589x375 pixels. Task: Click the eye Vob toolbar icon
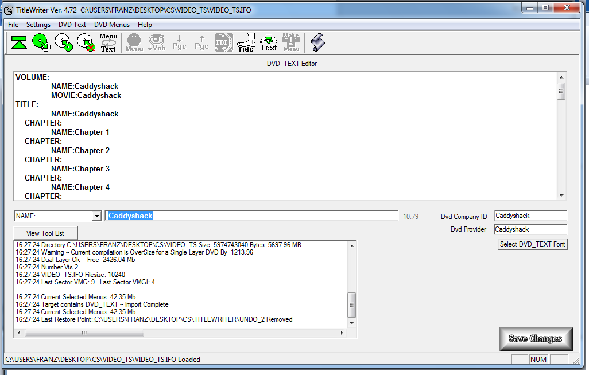coord(157,43)
